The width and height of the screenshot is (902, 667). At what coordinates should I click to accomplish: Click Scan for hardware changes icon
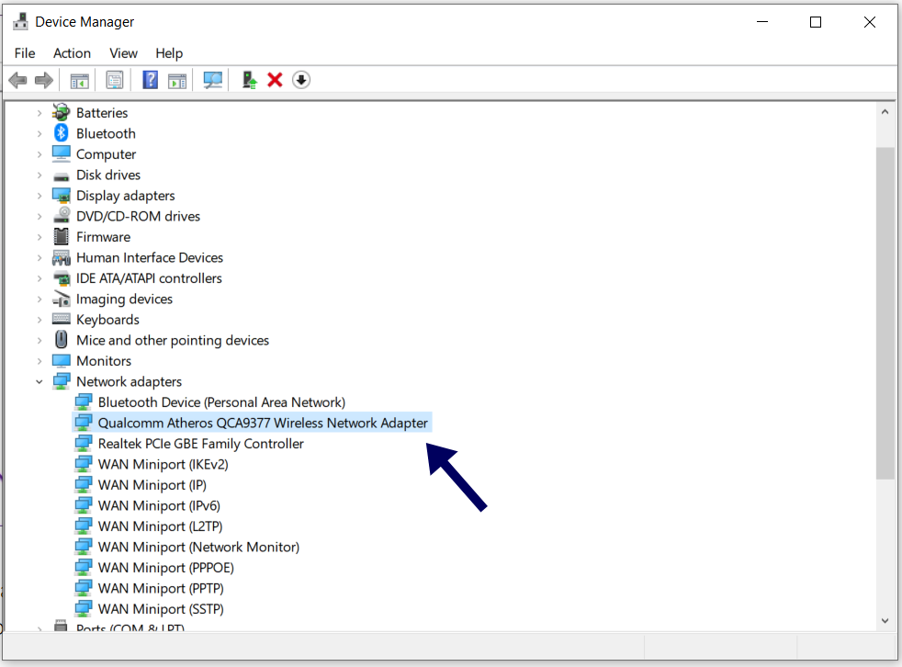[213, 81]
